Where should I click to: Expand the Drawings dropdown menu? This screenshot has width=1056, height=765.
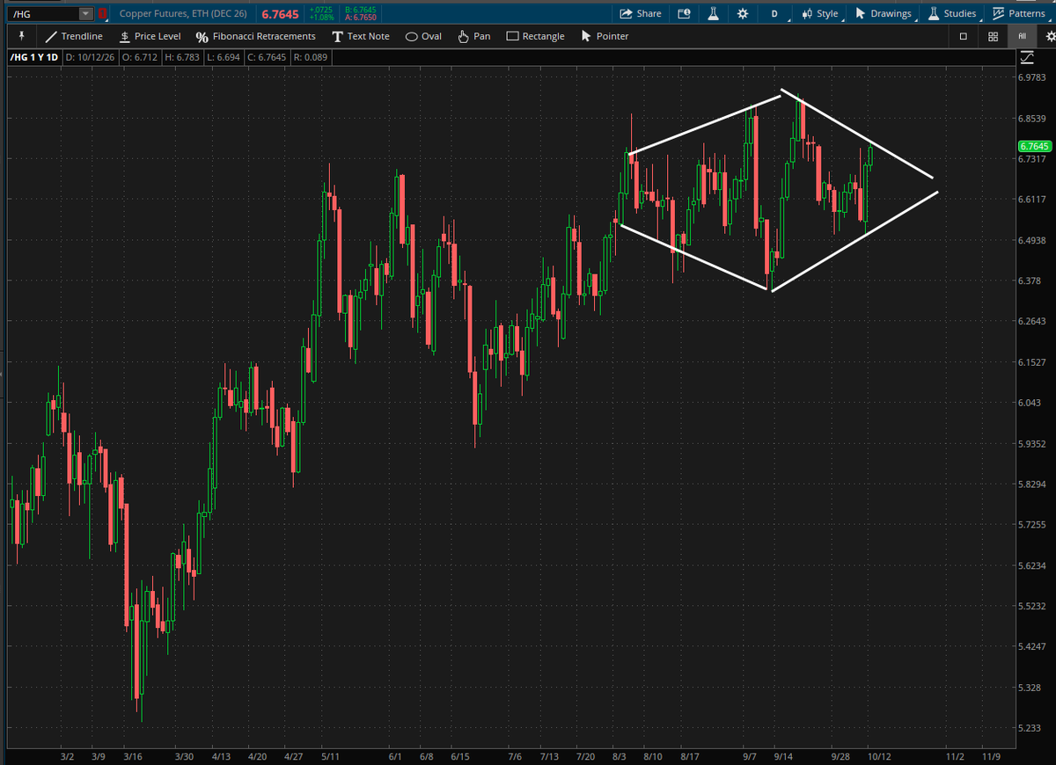click(x=884, y=13)
